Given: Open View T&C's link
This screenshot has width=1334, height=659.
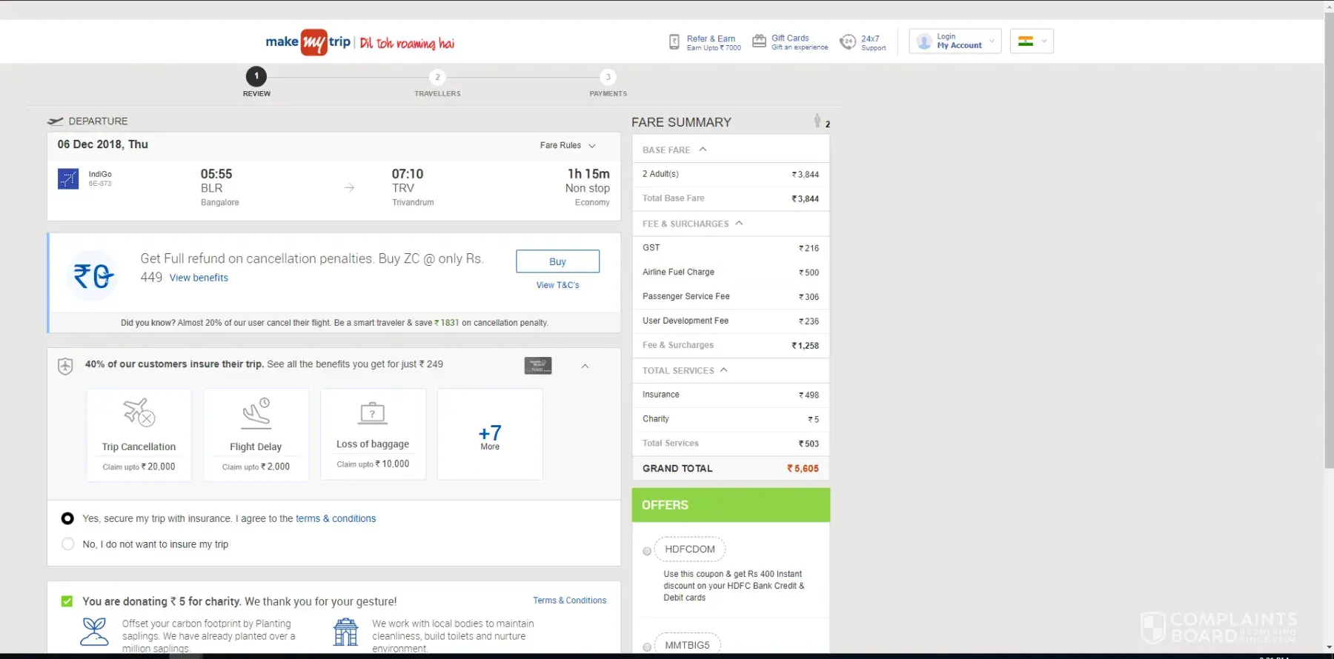Looking at the screenshot, I should pos(558,285).
